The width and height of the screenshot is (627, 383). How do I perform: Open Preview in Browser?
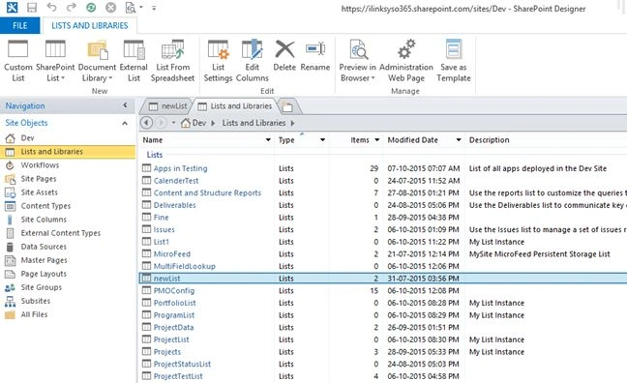pos(357,61)
